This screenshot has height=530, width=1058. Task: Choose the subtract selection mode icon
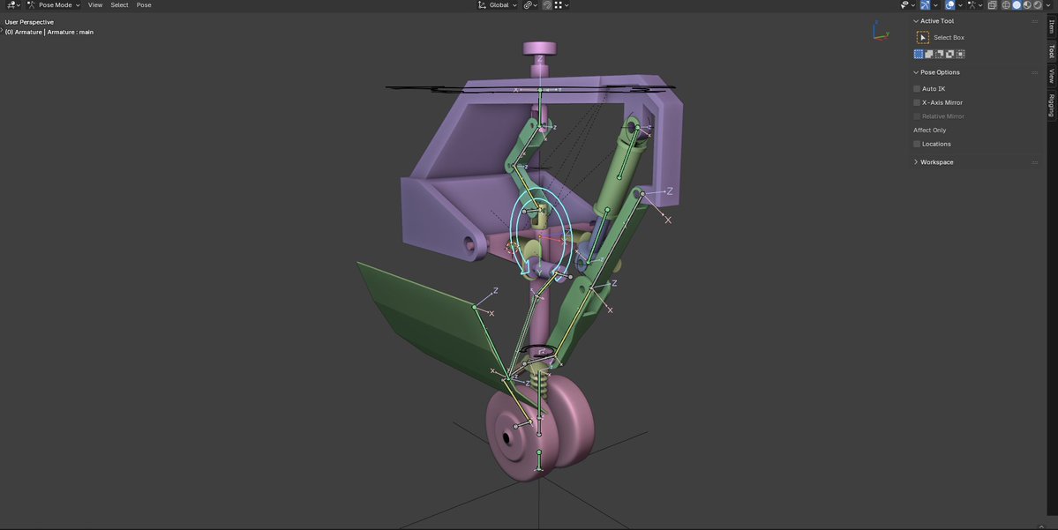coord(939,54)
